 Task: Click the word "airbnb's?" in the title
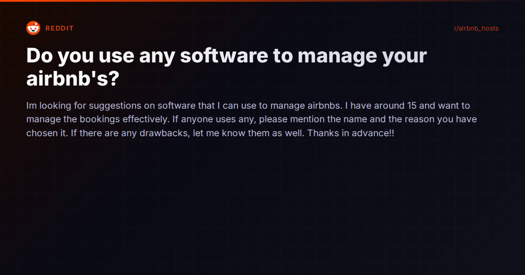click(72, 79)
